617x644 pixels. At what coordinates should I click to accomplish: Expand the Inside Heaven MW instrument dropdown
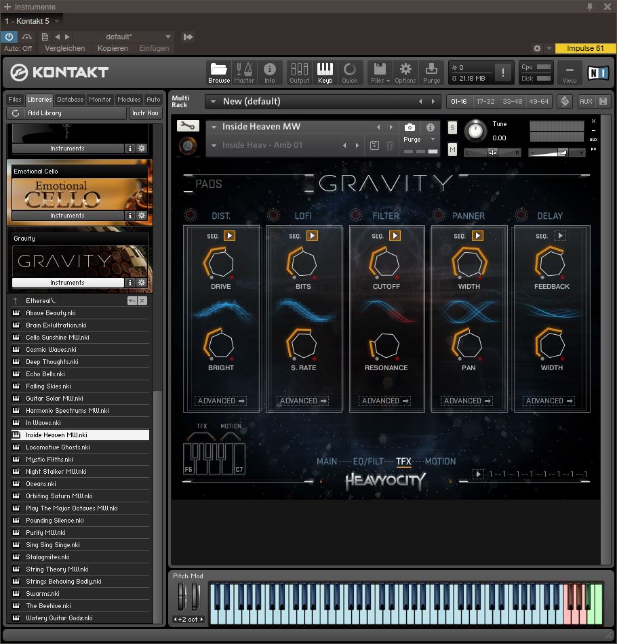point(214,127)
